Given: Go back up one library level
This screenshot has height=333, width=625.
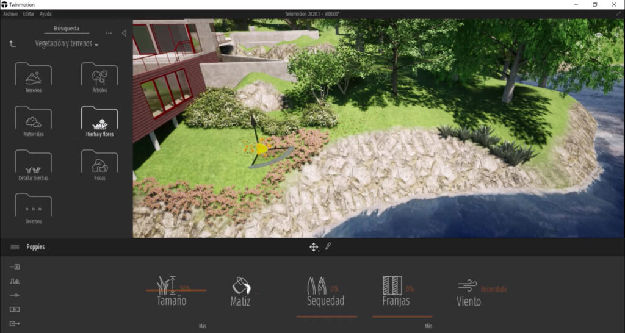Looking at the screenshot, I should pos(13,44).
